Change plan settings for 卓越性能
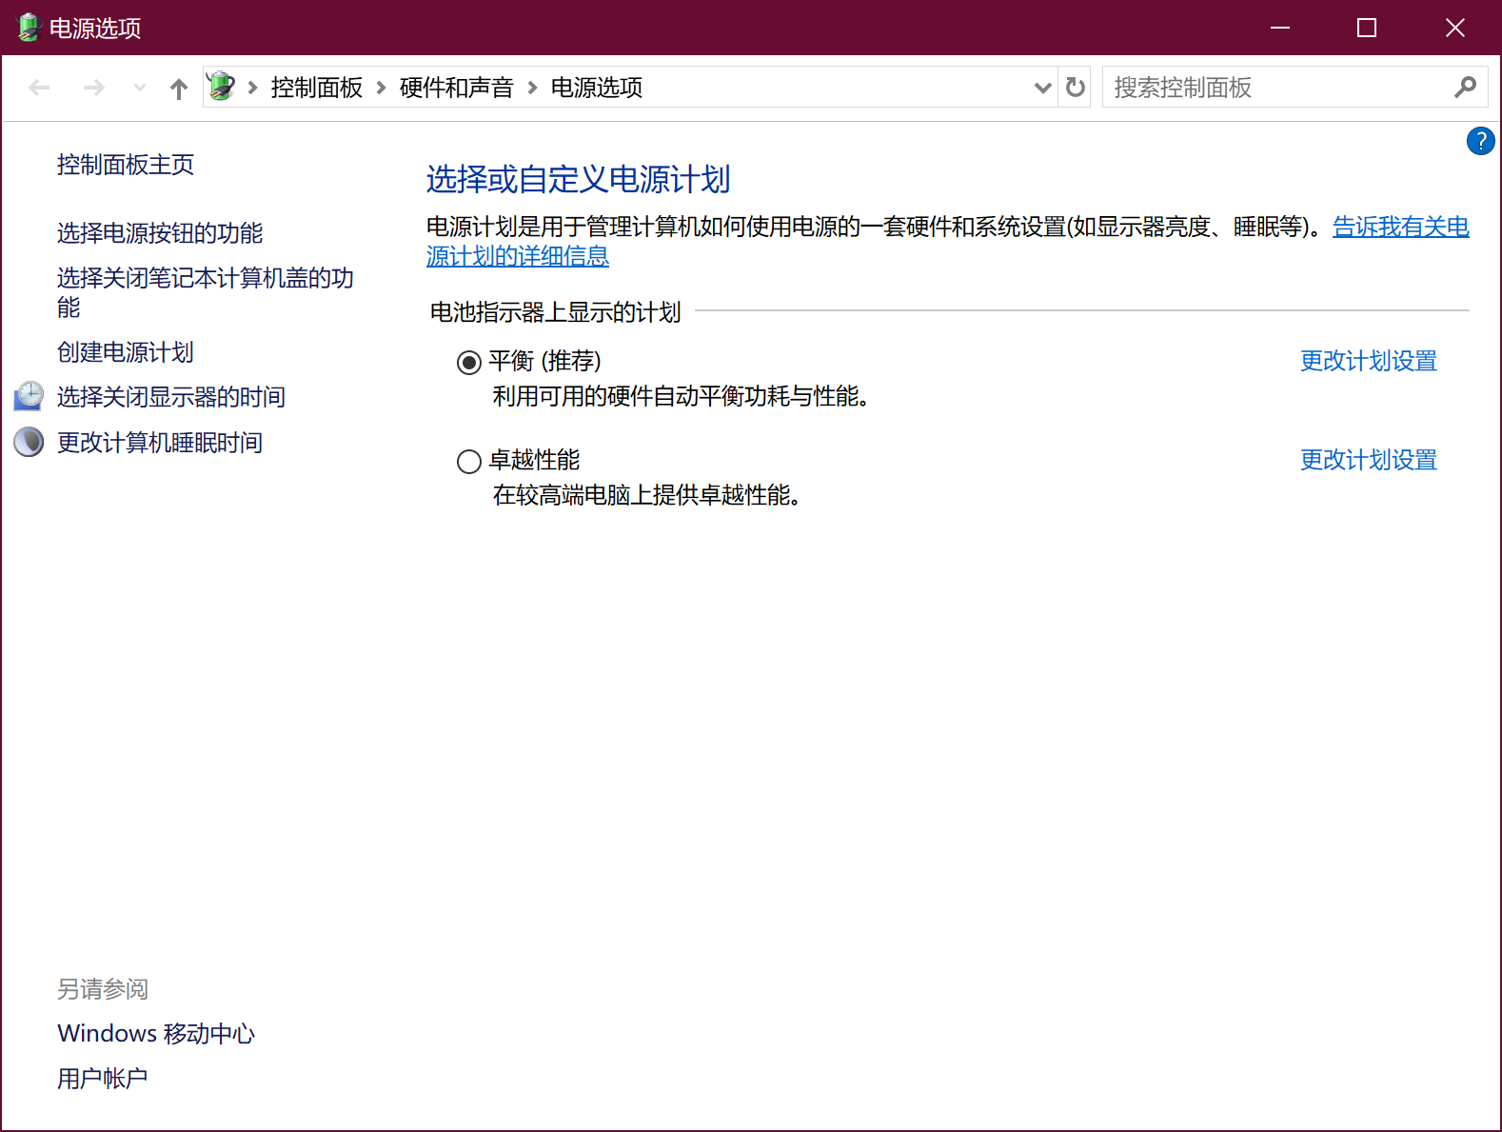This screenshot has height=1132, width=1502. coord(1369,460)
